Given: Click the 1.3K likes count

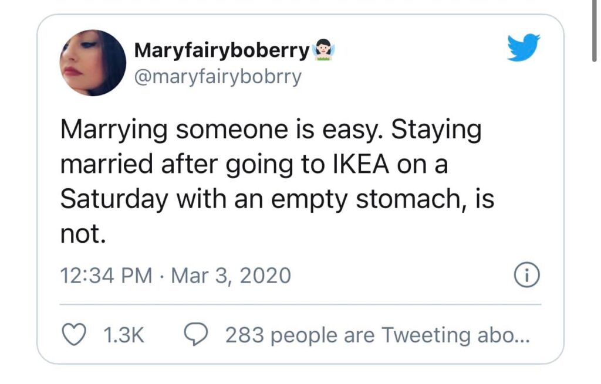Looking at the screenshot, I should 123,335.
